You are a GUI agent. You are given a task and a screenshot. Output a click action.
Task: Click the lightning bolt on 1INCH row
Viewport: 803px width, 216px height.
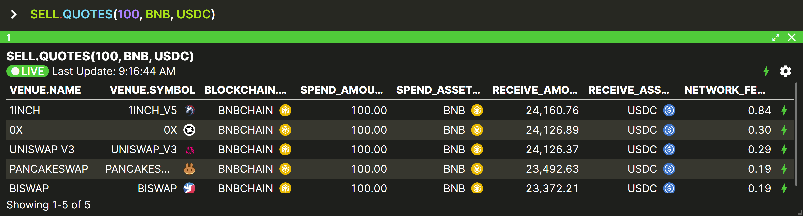coord(784,110)
